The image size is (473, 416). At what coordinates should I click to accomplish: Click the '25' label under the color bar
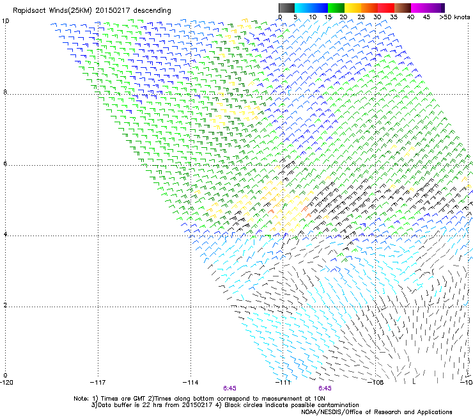pos(361,17)
